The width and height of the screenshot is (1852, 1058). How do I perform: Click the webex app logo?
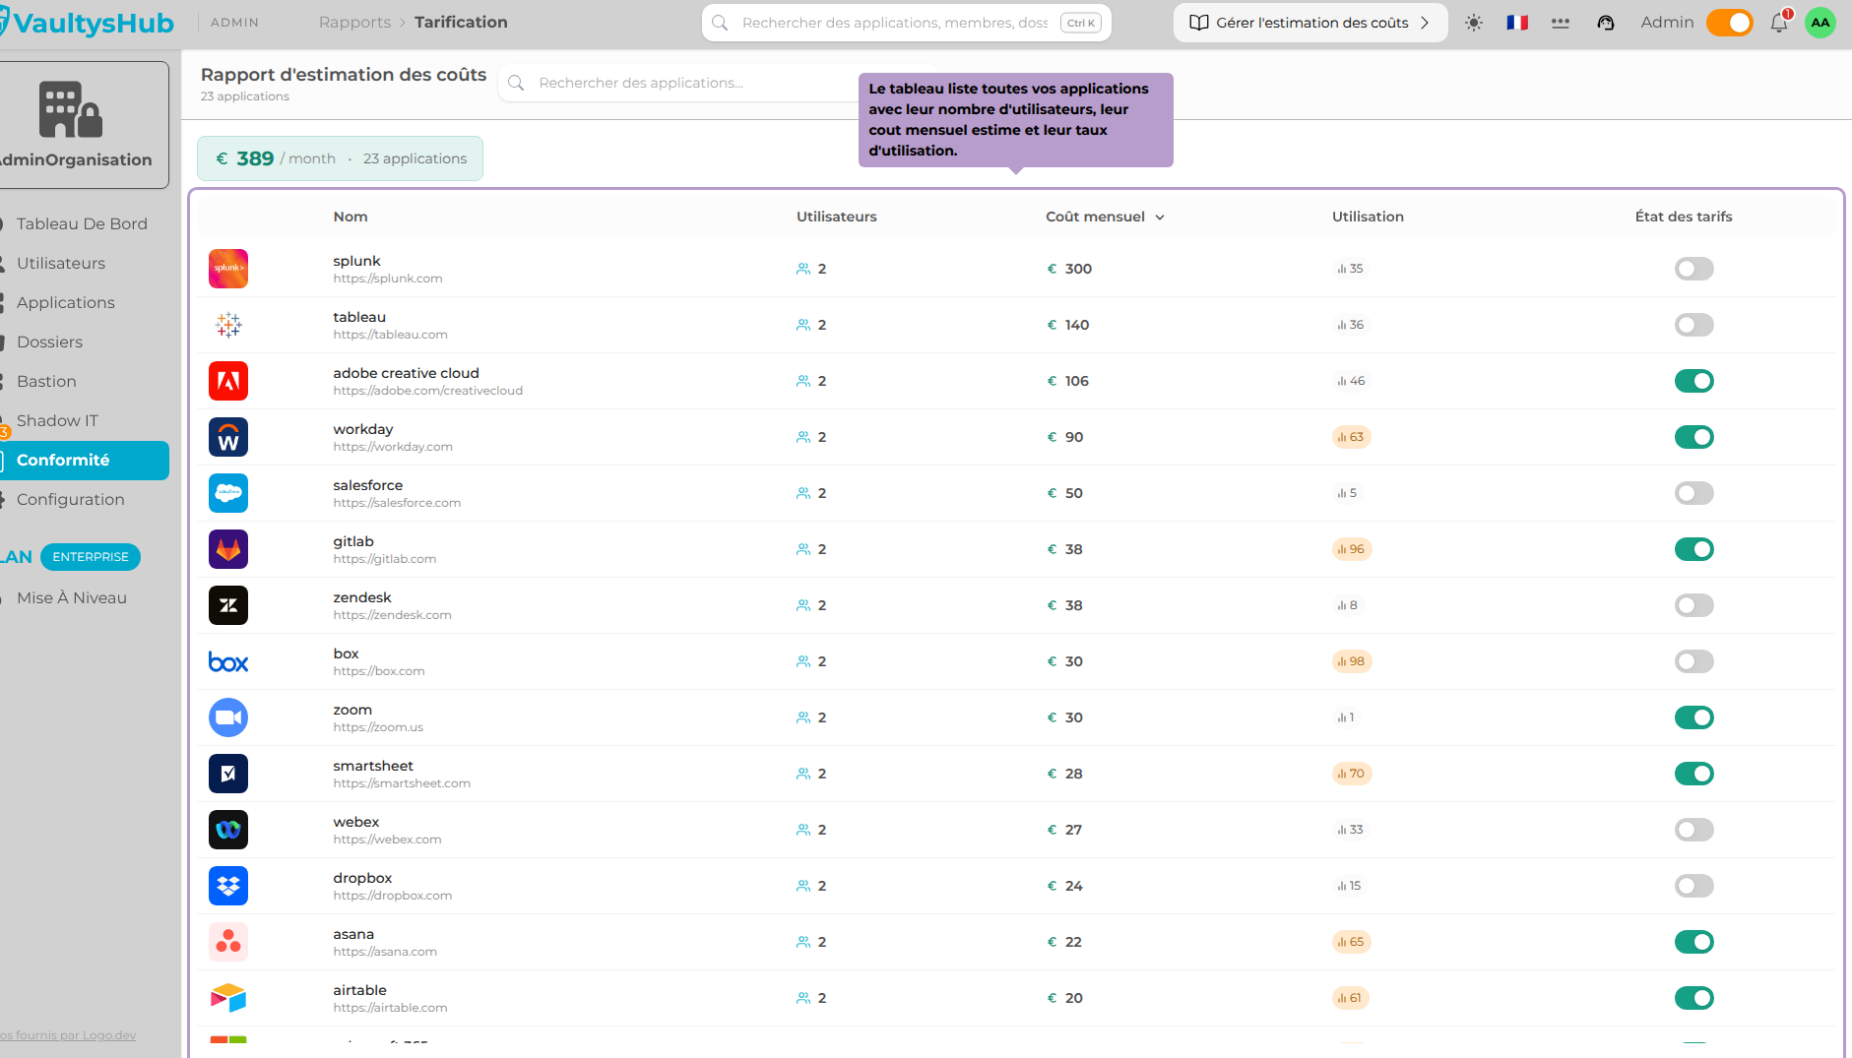(x=228, y=830)
